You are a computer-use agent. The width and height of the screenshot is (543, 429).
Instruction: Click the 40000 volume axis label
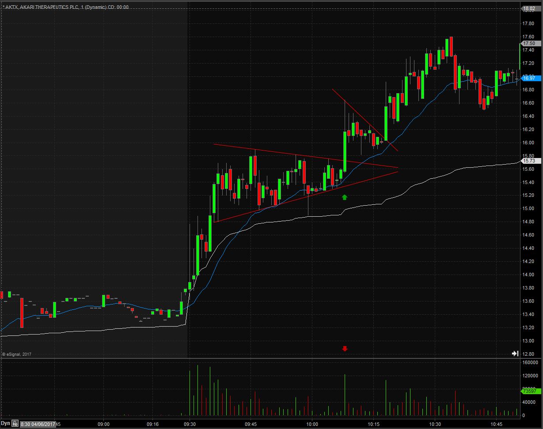pyautogui.click(x=529, y=402)
